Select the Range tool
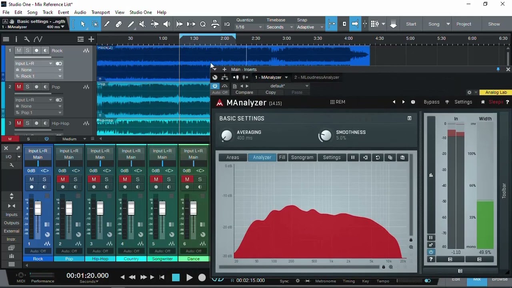This screenshot has height=288, width=512. click(x=95, y=24)
